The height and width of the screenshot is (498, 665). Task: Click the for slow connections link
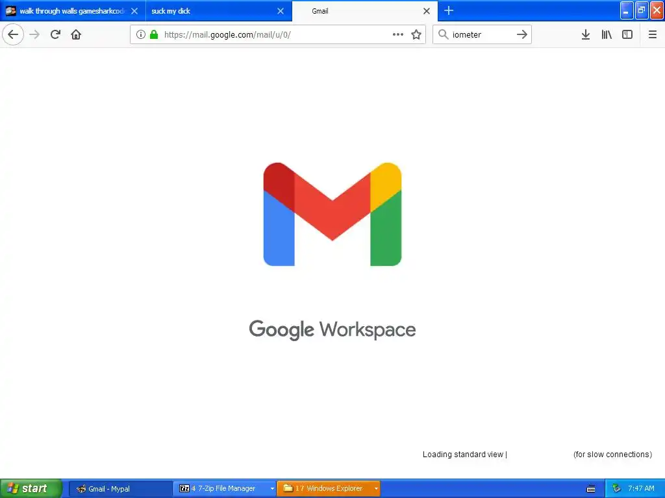pos(612,455)
